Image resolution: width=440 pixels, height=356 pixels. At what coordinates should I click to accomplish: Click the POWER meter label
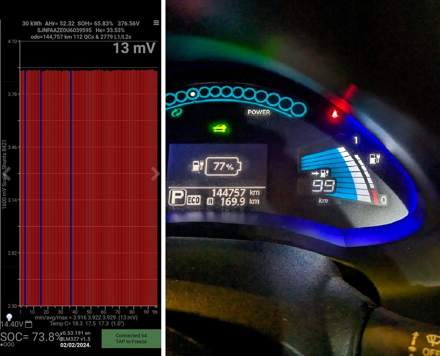coord(259,112)
